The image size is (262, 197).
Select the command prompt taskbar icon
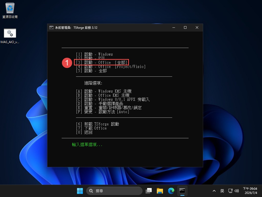point(182,191)
